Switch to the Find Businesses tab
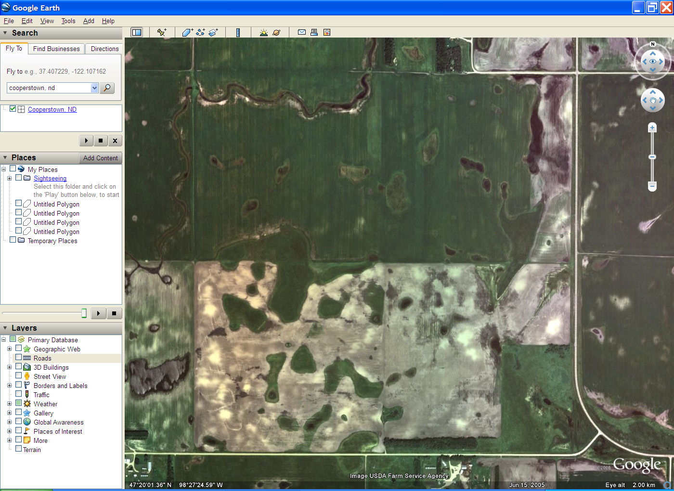This screenshot has height=491, width=674. pos(56,49)
